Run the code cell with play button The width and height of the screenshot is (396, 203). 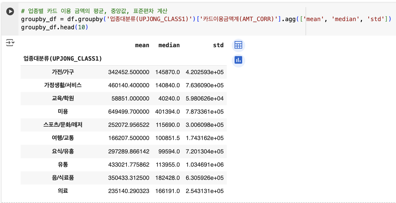point(10,12)
